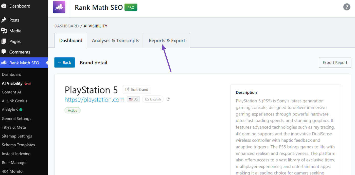Select Rank Math SEO menu item

point(24,63)
